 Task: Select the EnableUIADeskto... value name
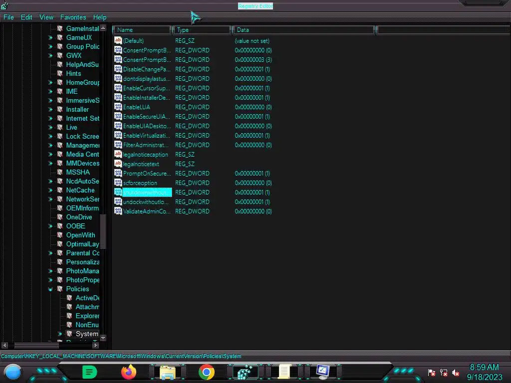click(x=147, y=126)
